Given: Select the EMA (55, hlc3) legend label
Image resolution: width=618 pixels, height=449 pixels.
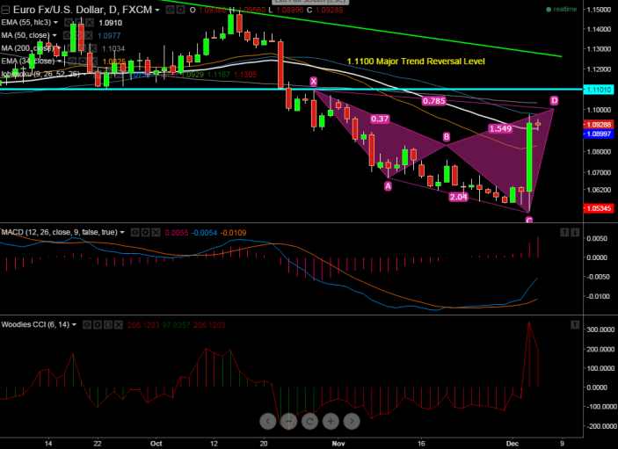Looking at the screenshot, I should click(x=26, y=23).
